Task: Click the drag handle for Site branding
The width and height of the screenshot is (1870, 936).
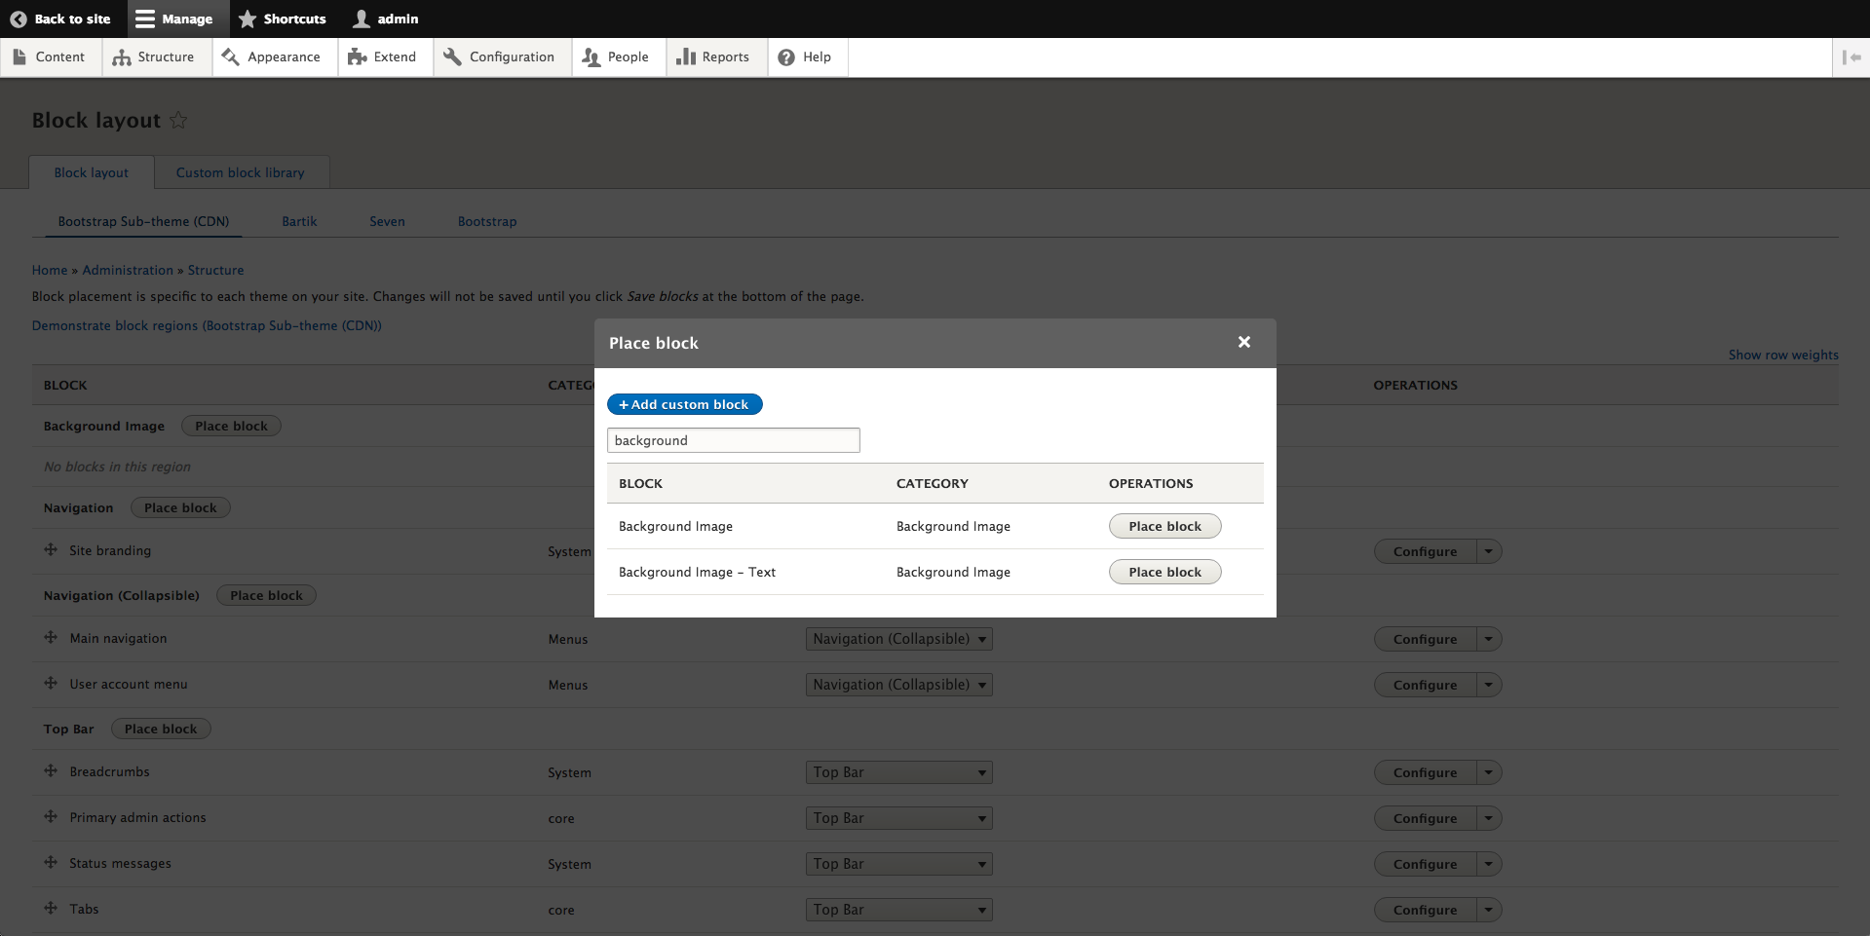Action: coord(51,550)
